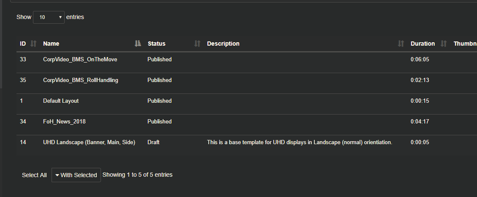Click the Select All link
477x197 pixels.
[34, 175]
